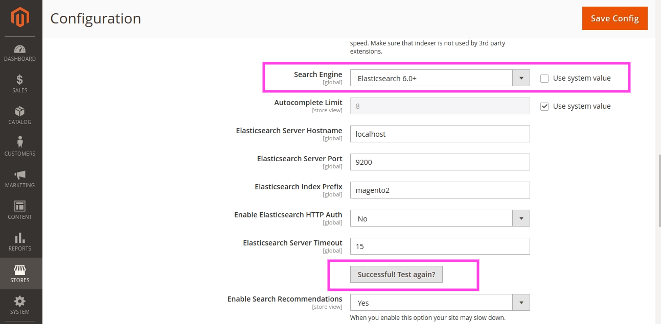Click the indexer 3rd party extensions note

tap(427, 47)
